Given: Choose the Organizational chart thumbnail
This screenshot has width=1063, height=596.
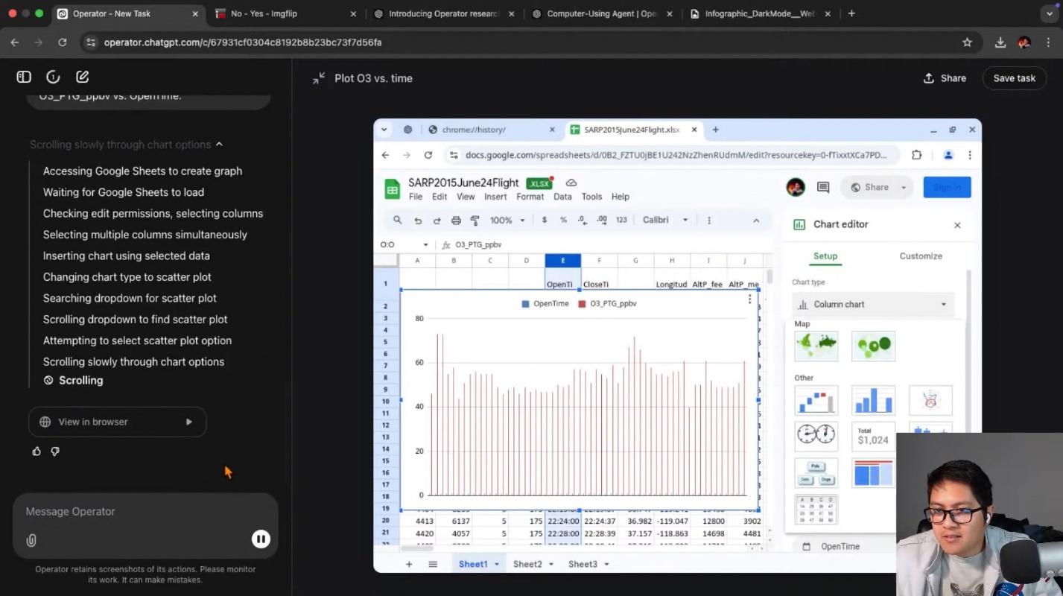Looking at the screenshot, I should click(x=816, y=472).
